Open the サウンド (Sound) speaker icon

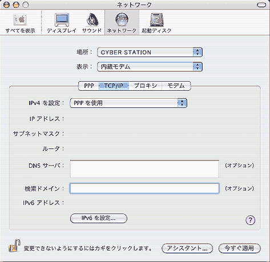tap(92, 19)
